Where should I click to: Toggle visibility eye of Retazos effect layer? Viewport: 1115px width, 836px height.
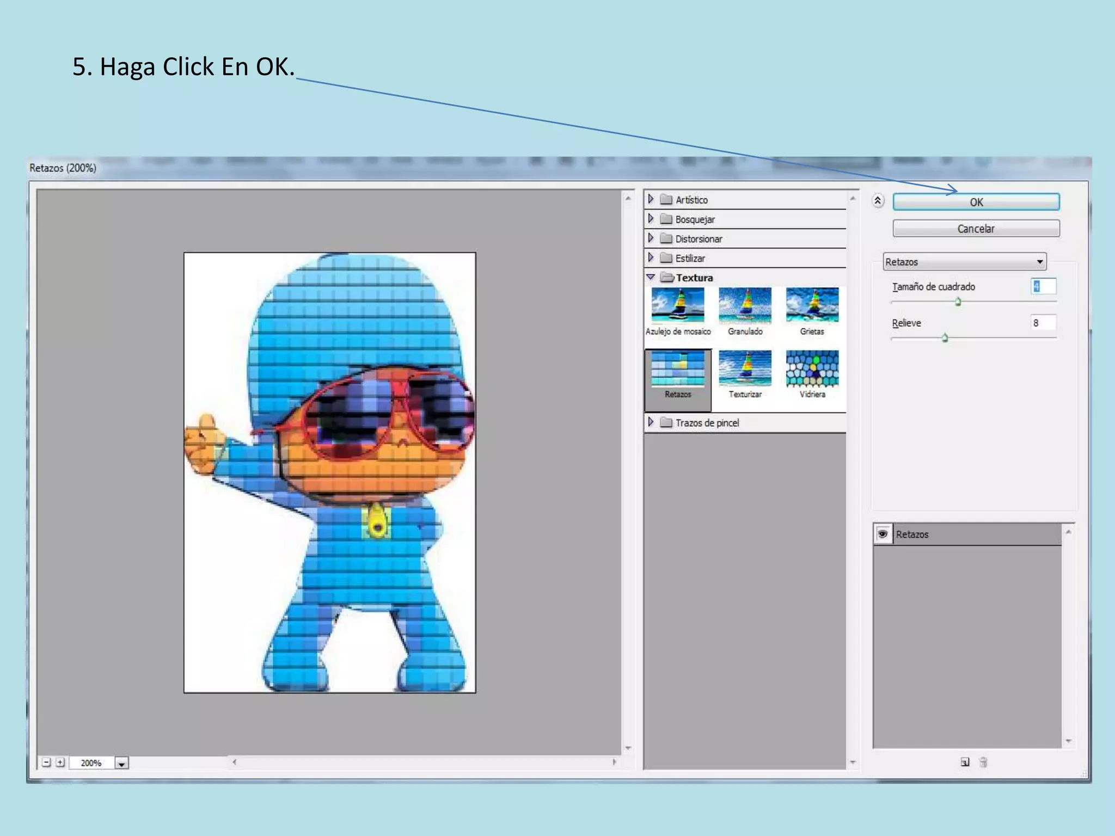(883, 534)
